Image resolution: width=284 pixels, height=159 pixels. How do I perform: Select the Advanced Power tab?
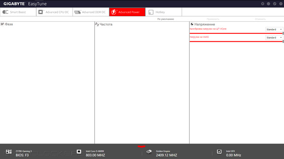click(x=127, y=12)
